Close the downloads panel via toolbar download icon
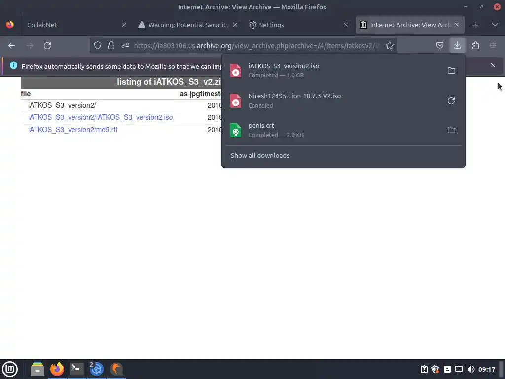This screenshot has width=505, height=379. click(x=457, y=46)
